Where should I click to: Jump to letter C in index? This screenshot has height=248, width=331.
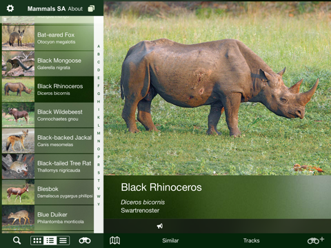point(99,62)
